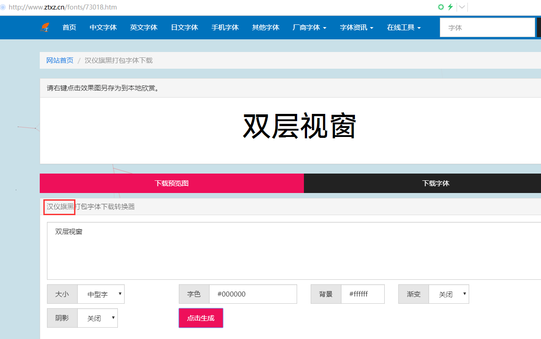Screen dimensions: 541x339
Task: Open the 大小 size dropdown showing 中型字
Action: coord(101,294)
